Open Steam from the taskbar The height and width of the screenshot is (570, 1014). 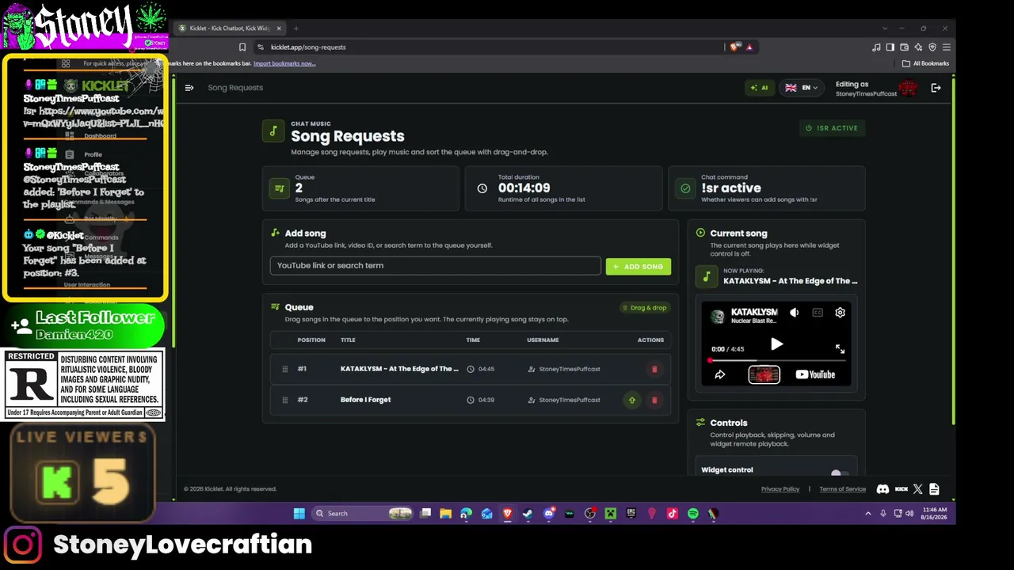click(x=528, y=514)
